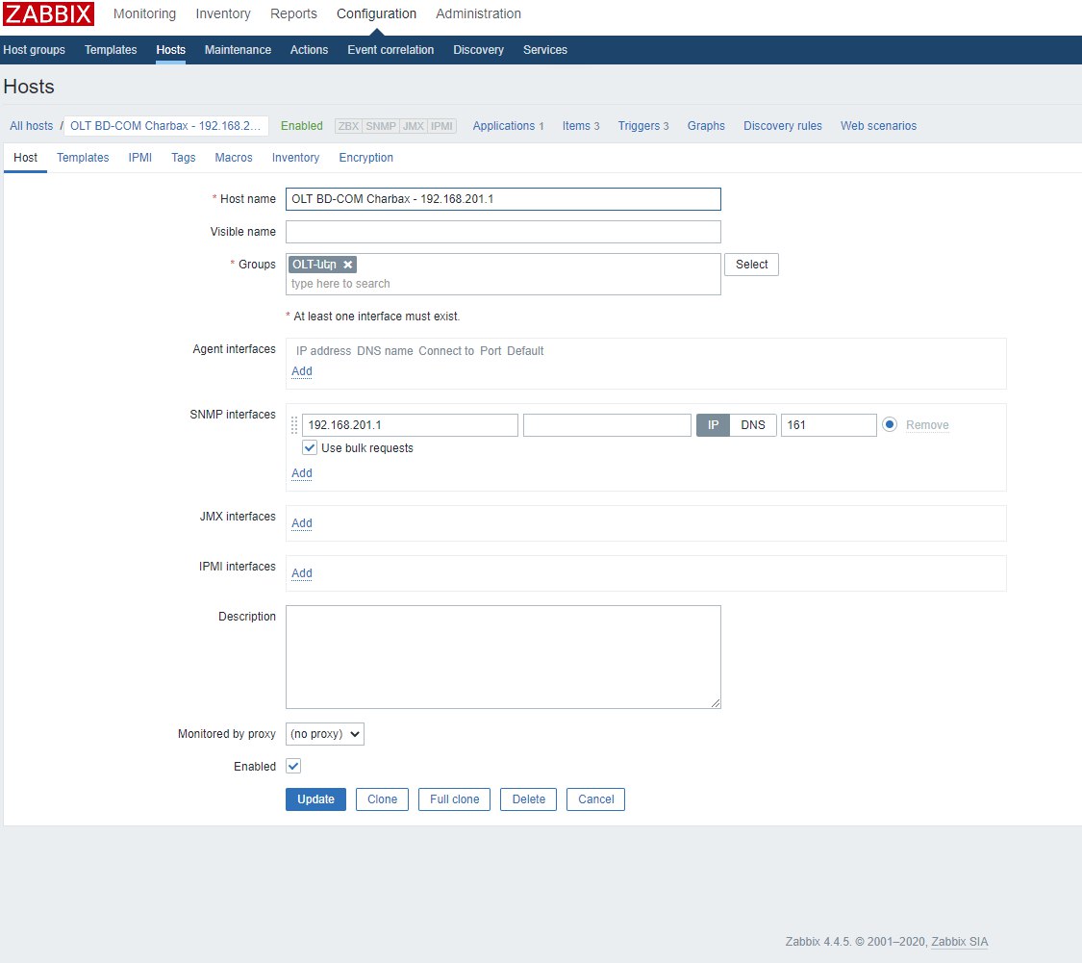Open the Administration menu
The height and width of the screenshot is (963, 1082).
[478, 13]
